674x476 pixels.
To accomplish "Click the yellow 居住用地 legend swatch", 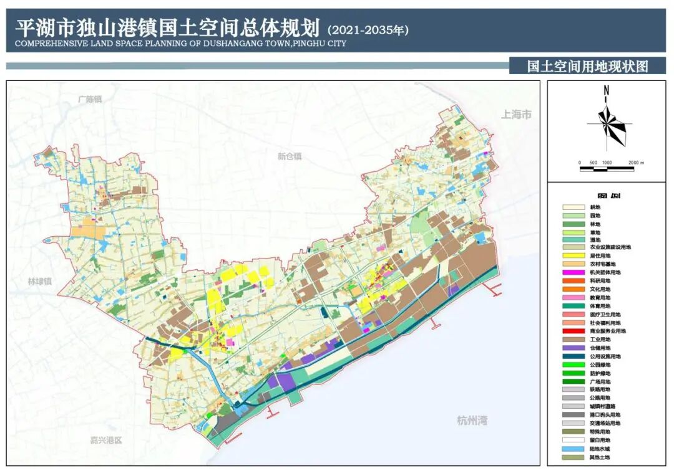I will click(573, 256).
